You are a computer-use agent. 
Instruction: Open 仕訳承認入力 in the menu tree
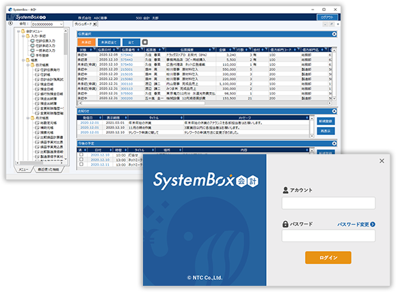click(42, 46)
